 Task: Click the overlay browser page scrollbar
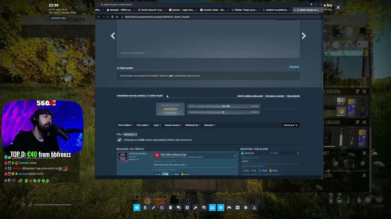point(322,80)
